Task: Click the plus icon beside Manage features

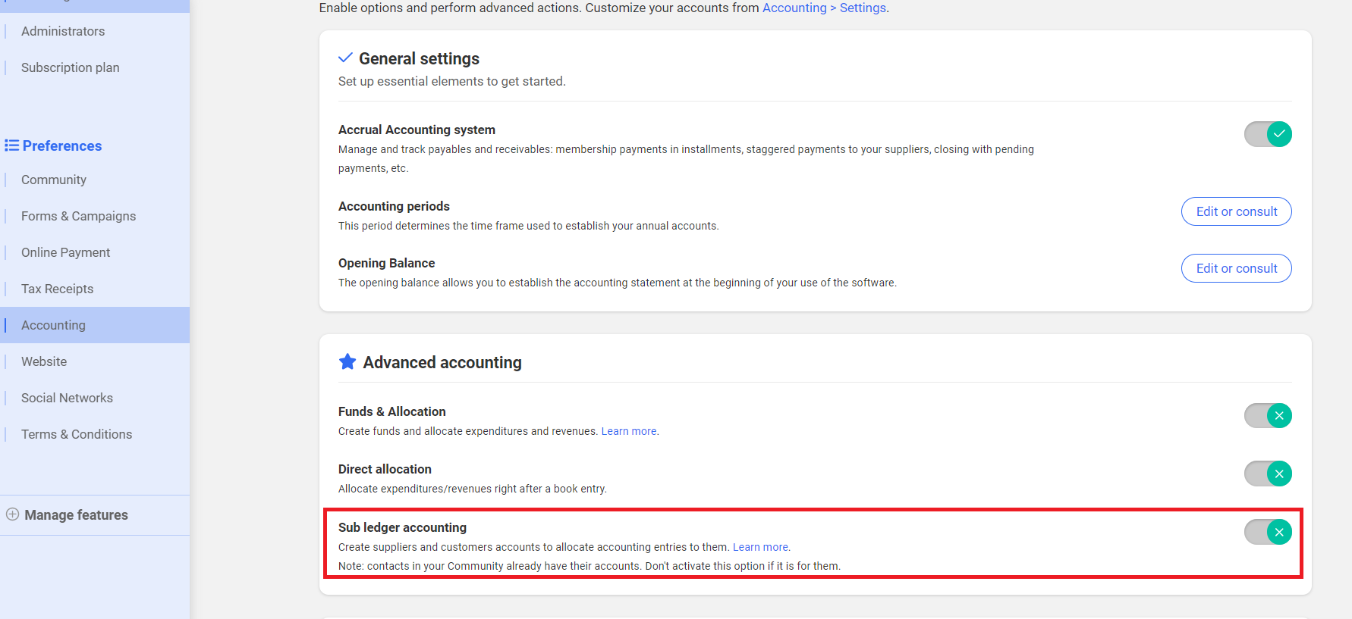Action: pos(12,514)
